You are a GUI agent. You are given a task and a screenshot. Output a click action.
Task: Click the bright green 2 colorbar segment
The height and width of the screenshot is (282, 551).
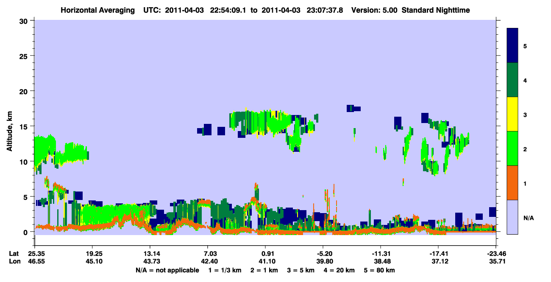[x=512, y=148]
